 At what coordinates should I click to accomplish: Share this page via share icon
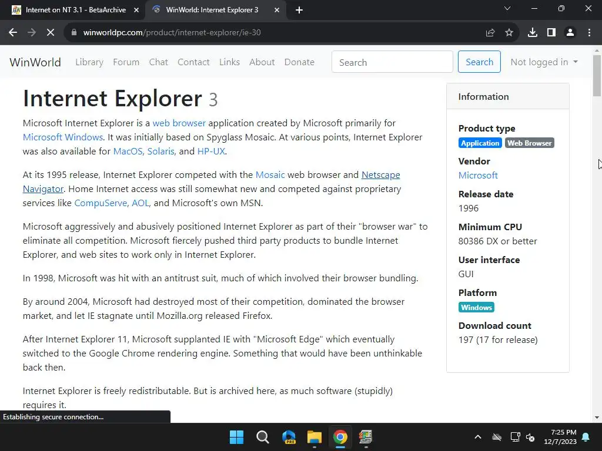click(x=490, y=33)
